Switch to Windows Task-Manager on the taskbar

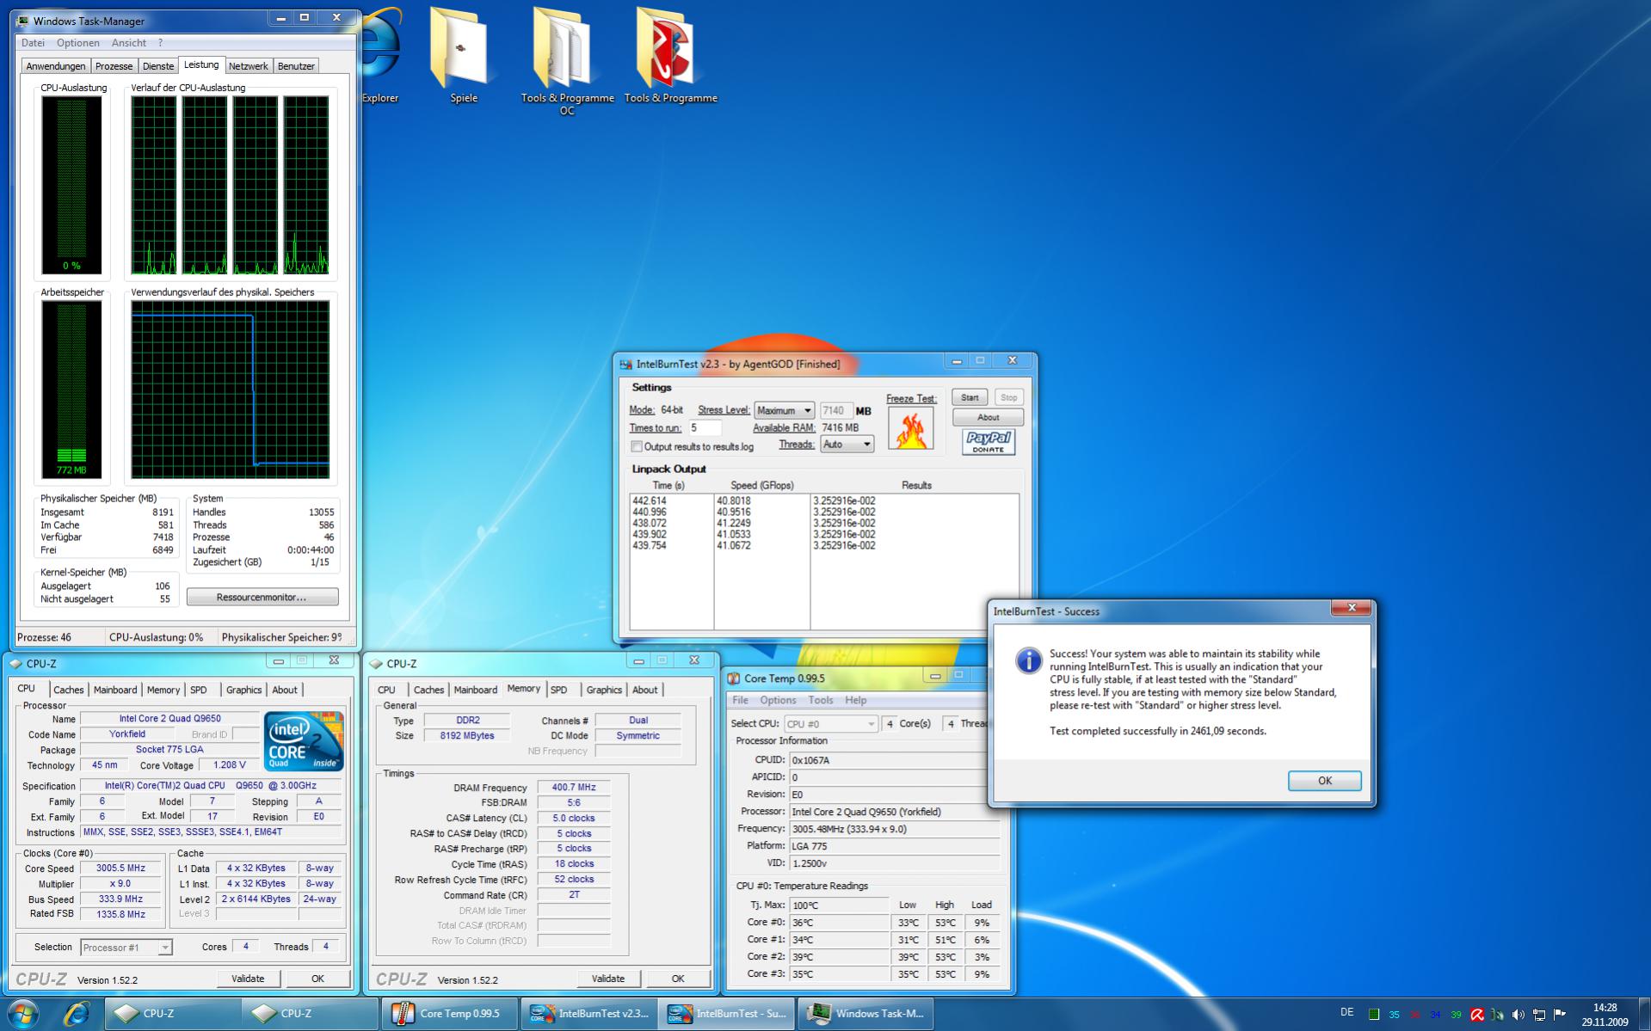[866, 1014]
